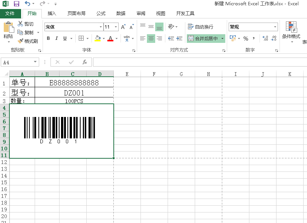Open font color dropdown arrow
Image resolution: width=307 pixels, height=223 pixels.
[116, 38]
